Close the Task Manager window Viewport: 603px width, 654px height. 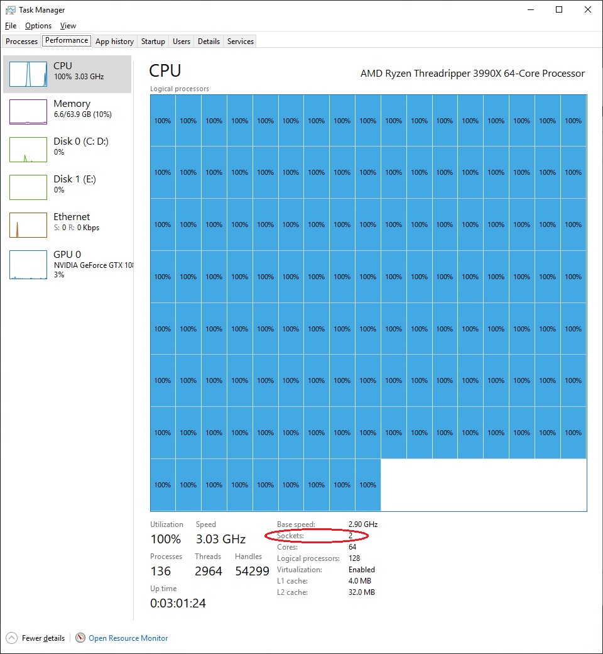coord(587,9)
